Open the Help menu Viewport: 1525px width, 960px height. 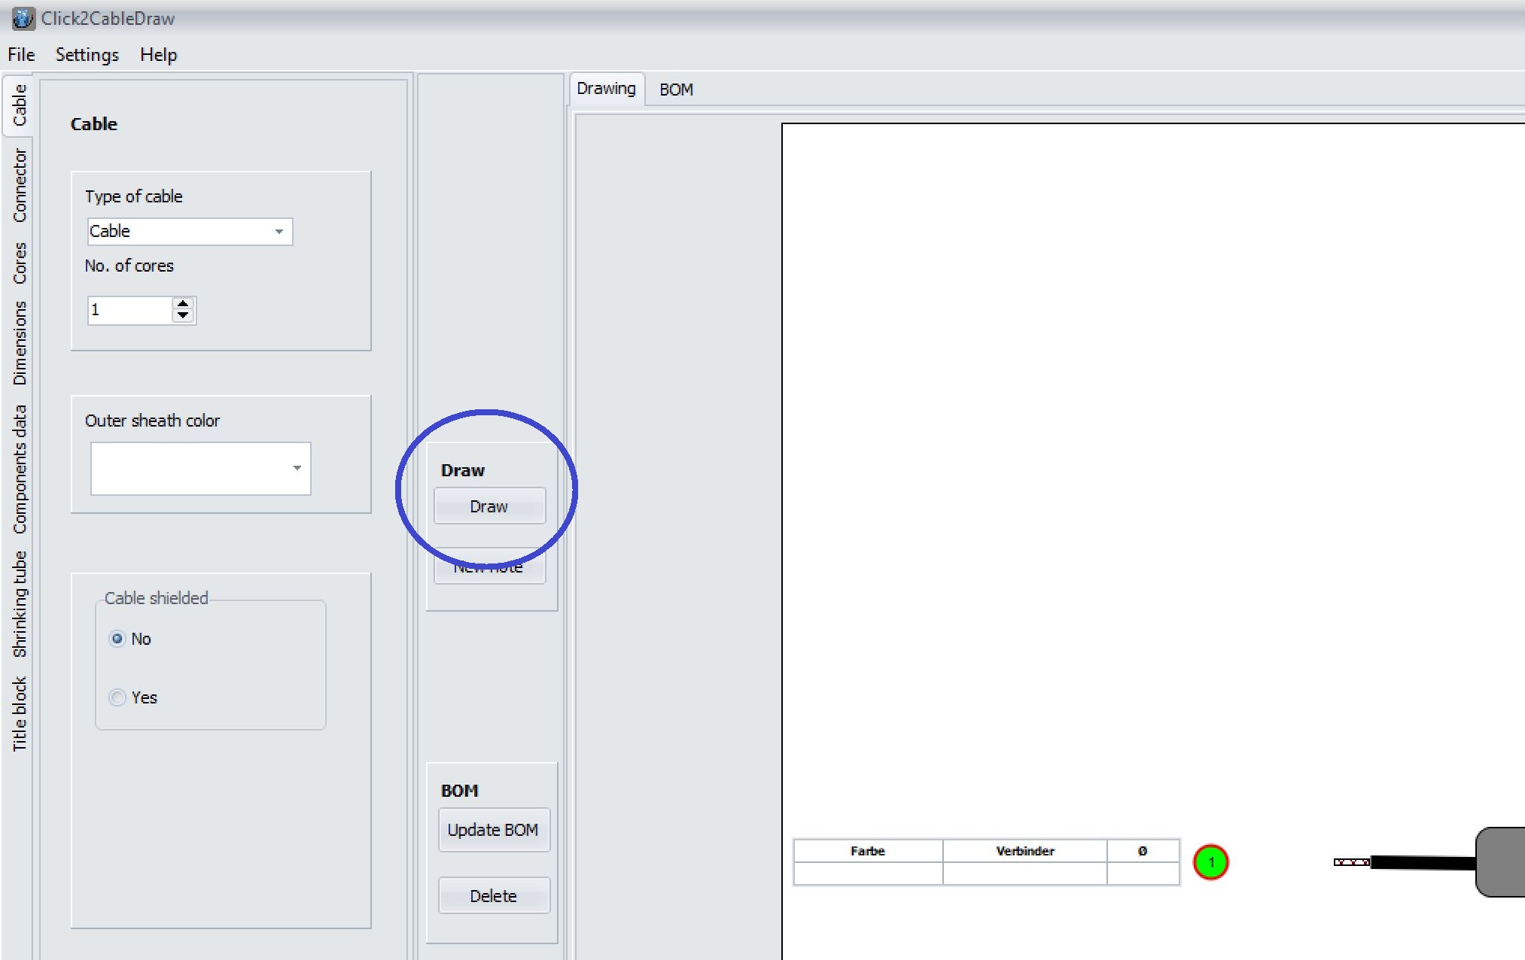[x=158, y=55]
